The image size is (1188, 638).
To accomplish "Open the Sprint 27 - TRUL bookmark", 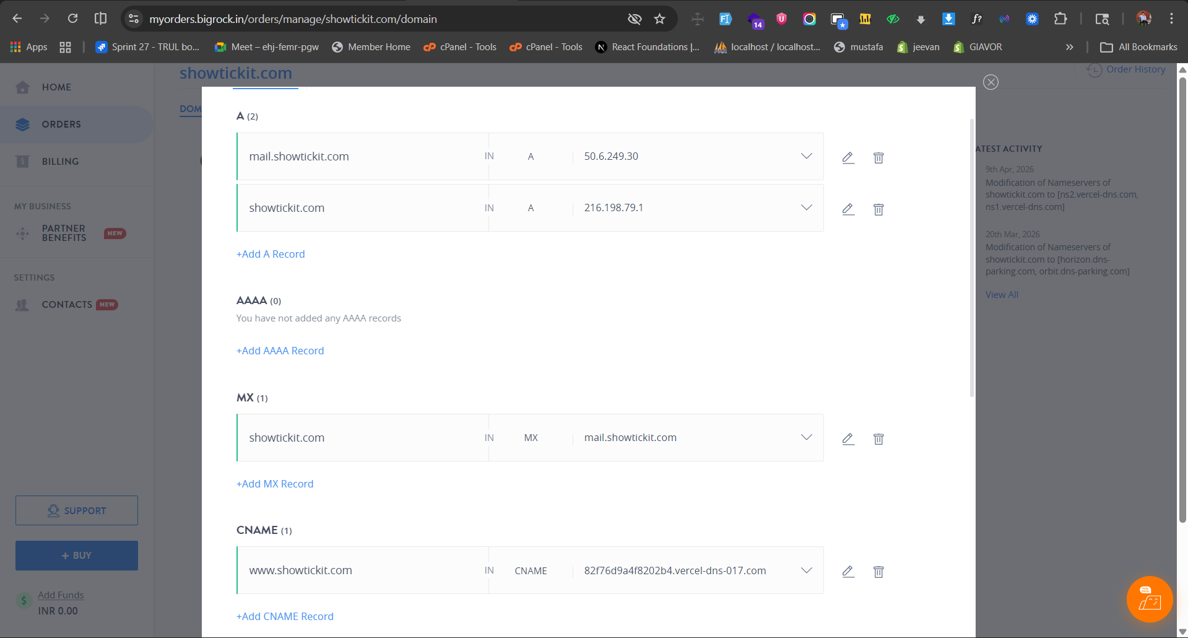I will (x=147, y=47).
